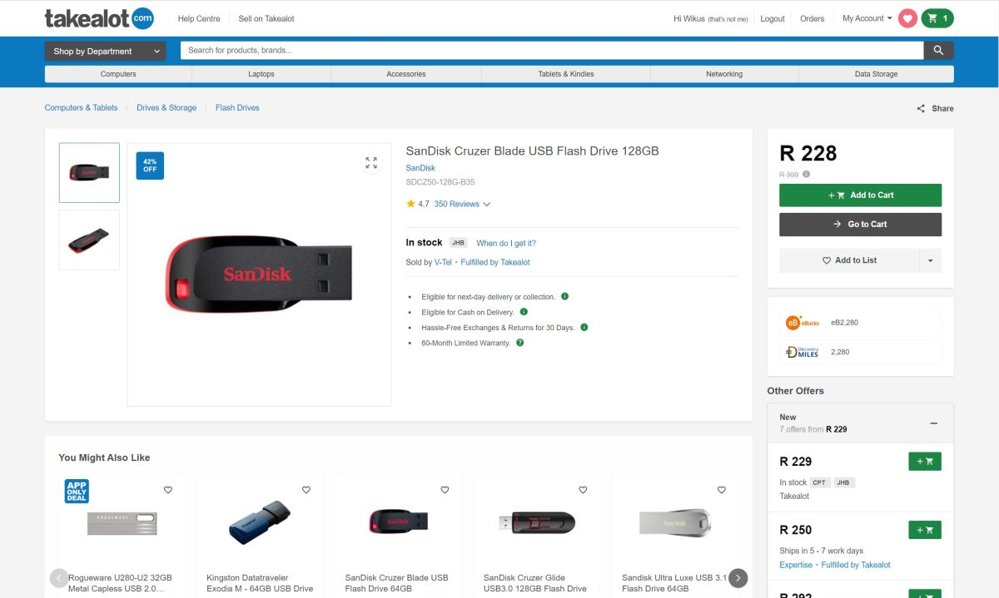Open the cart icon showing 1 item
999x598 pixels.
point(937,18)
